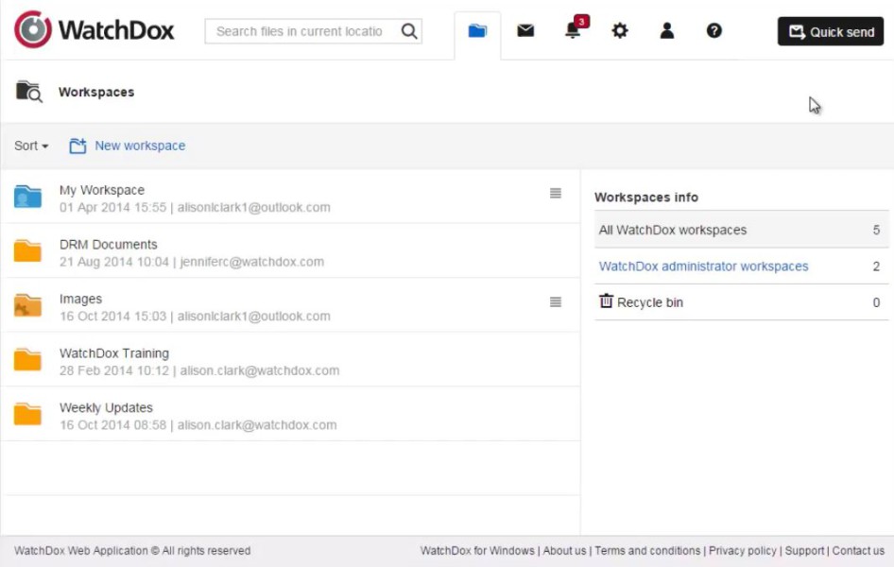Image resolution: width=894 pixels, height=567 pixels.
Task: Open the Images workspace name
Action: pyautogui.click(x=81, y=300)
